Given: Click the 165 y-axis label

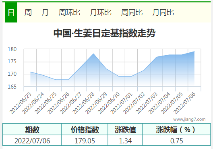Looking at the screenshot, I should coord(12,87).
